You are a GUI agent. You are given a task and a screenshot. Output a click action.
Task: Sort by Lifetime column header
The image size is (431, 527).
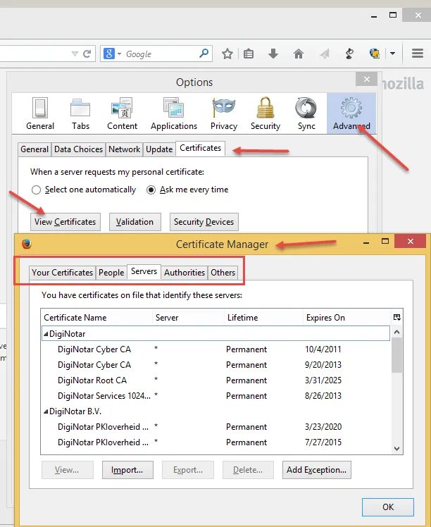click(263, 318)
